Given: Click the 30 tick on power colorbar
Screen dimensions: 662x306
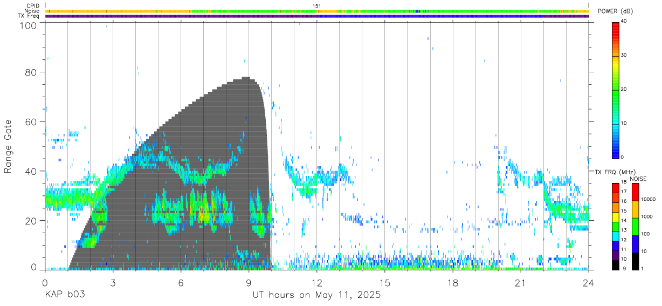Looking at the screenshot, I should click(x=624, y=55).
